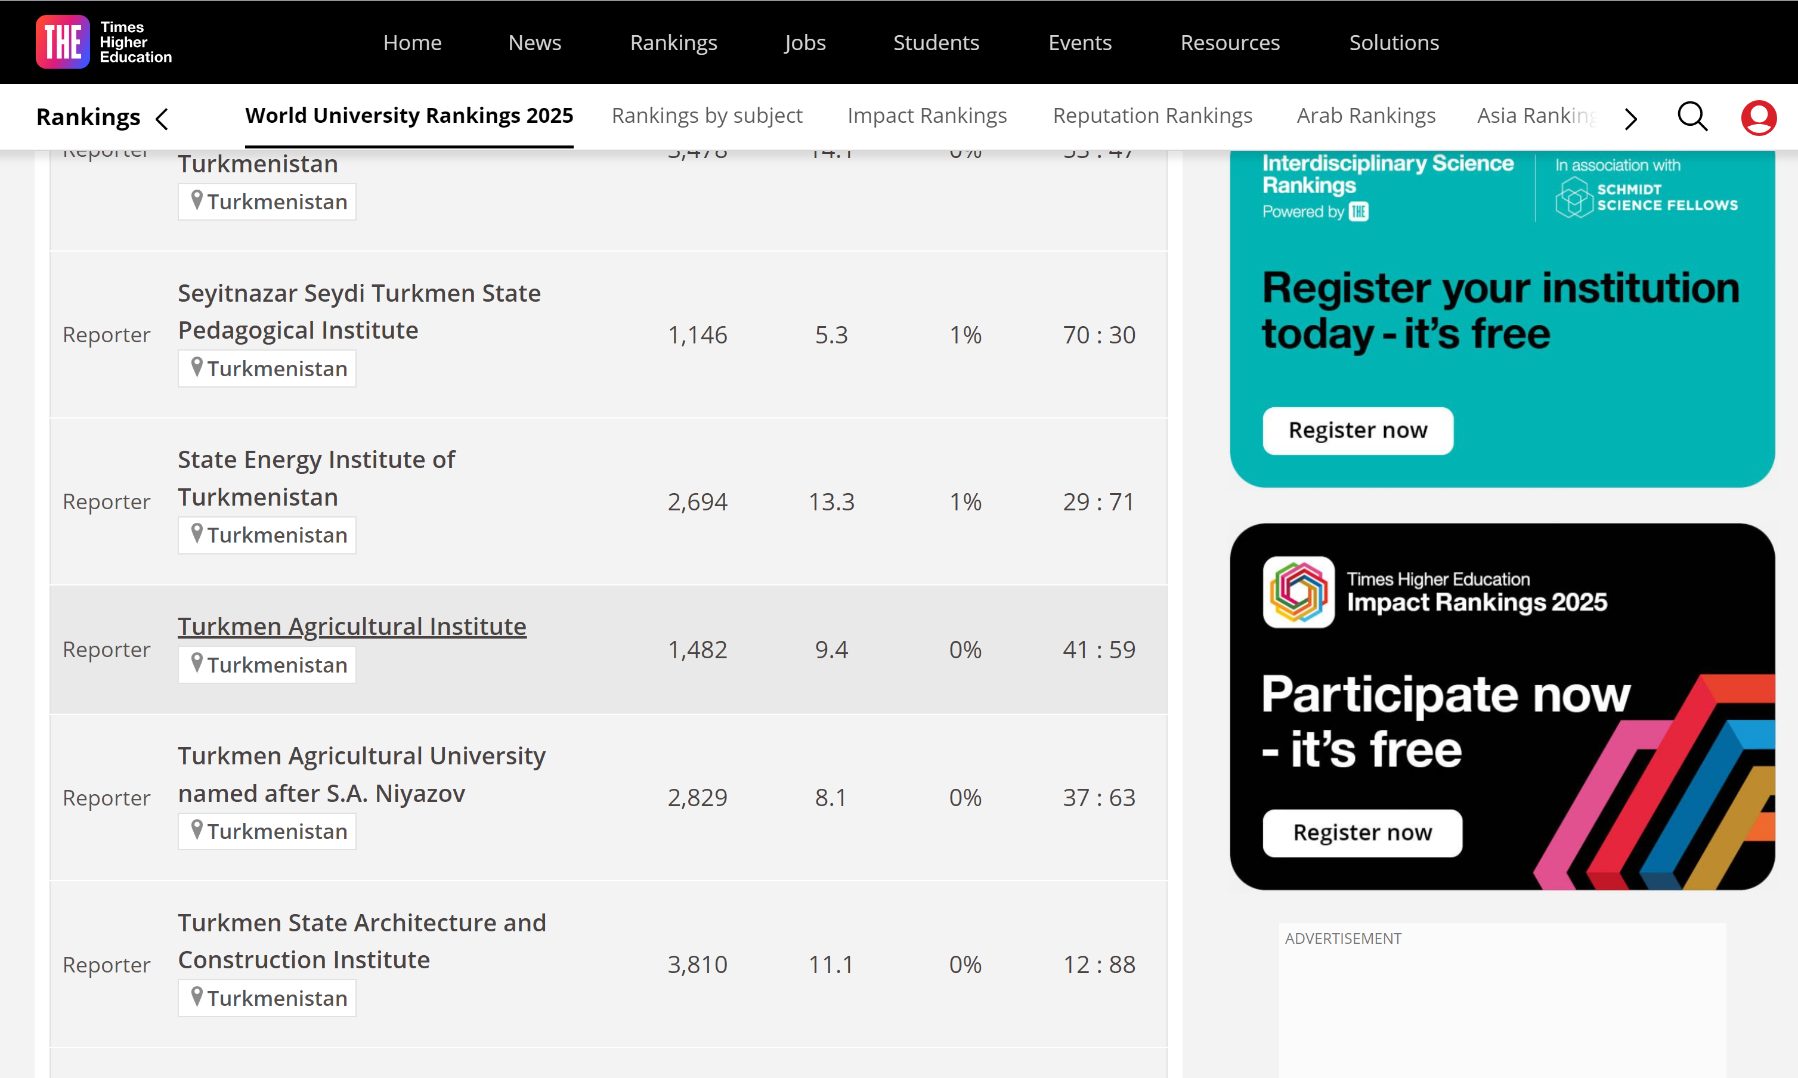Click student count 3,810
The image size is (1798, 1078).
click(x=697, y=965)
